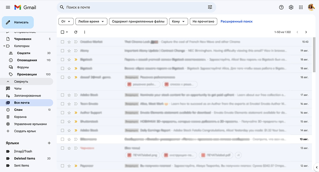Open the Help question mark icon
The image size is (319, 172).
281,7
